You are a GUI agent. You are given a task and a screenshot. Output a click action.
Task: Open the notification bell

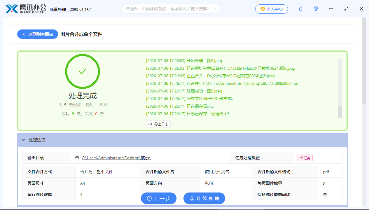[301, 9]
